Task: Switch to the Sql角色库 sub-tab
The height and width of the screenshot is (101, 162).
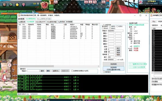Action: (x=22, y=22)
